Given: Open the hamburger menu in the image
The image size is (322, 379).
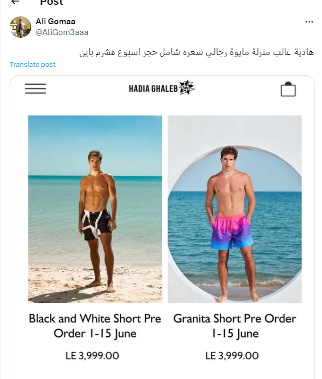Looking at the screenshot, I should [x=36, y=88].
